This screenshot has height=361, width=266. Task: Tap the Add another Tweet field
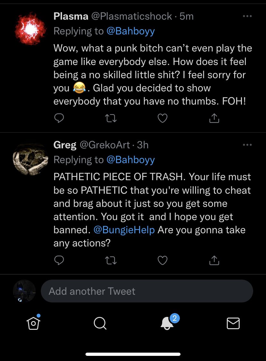click(x=147, y=291)
